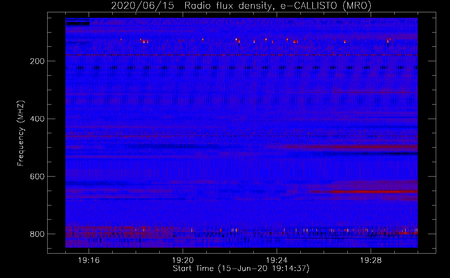Click the 19:24 time tick label
Image resolution: width=450 pixels, height=278 pixels.
[277, 260]
